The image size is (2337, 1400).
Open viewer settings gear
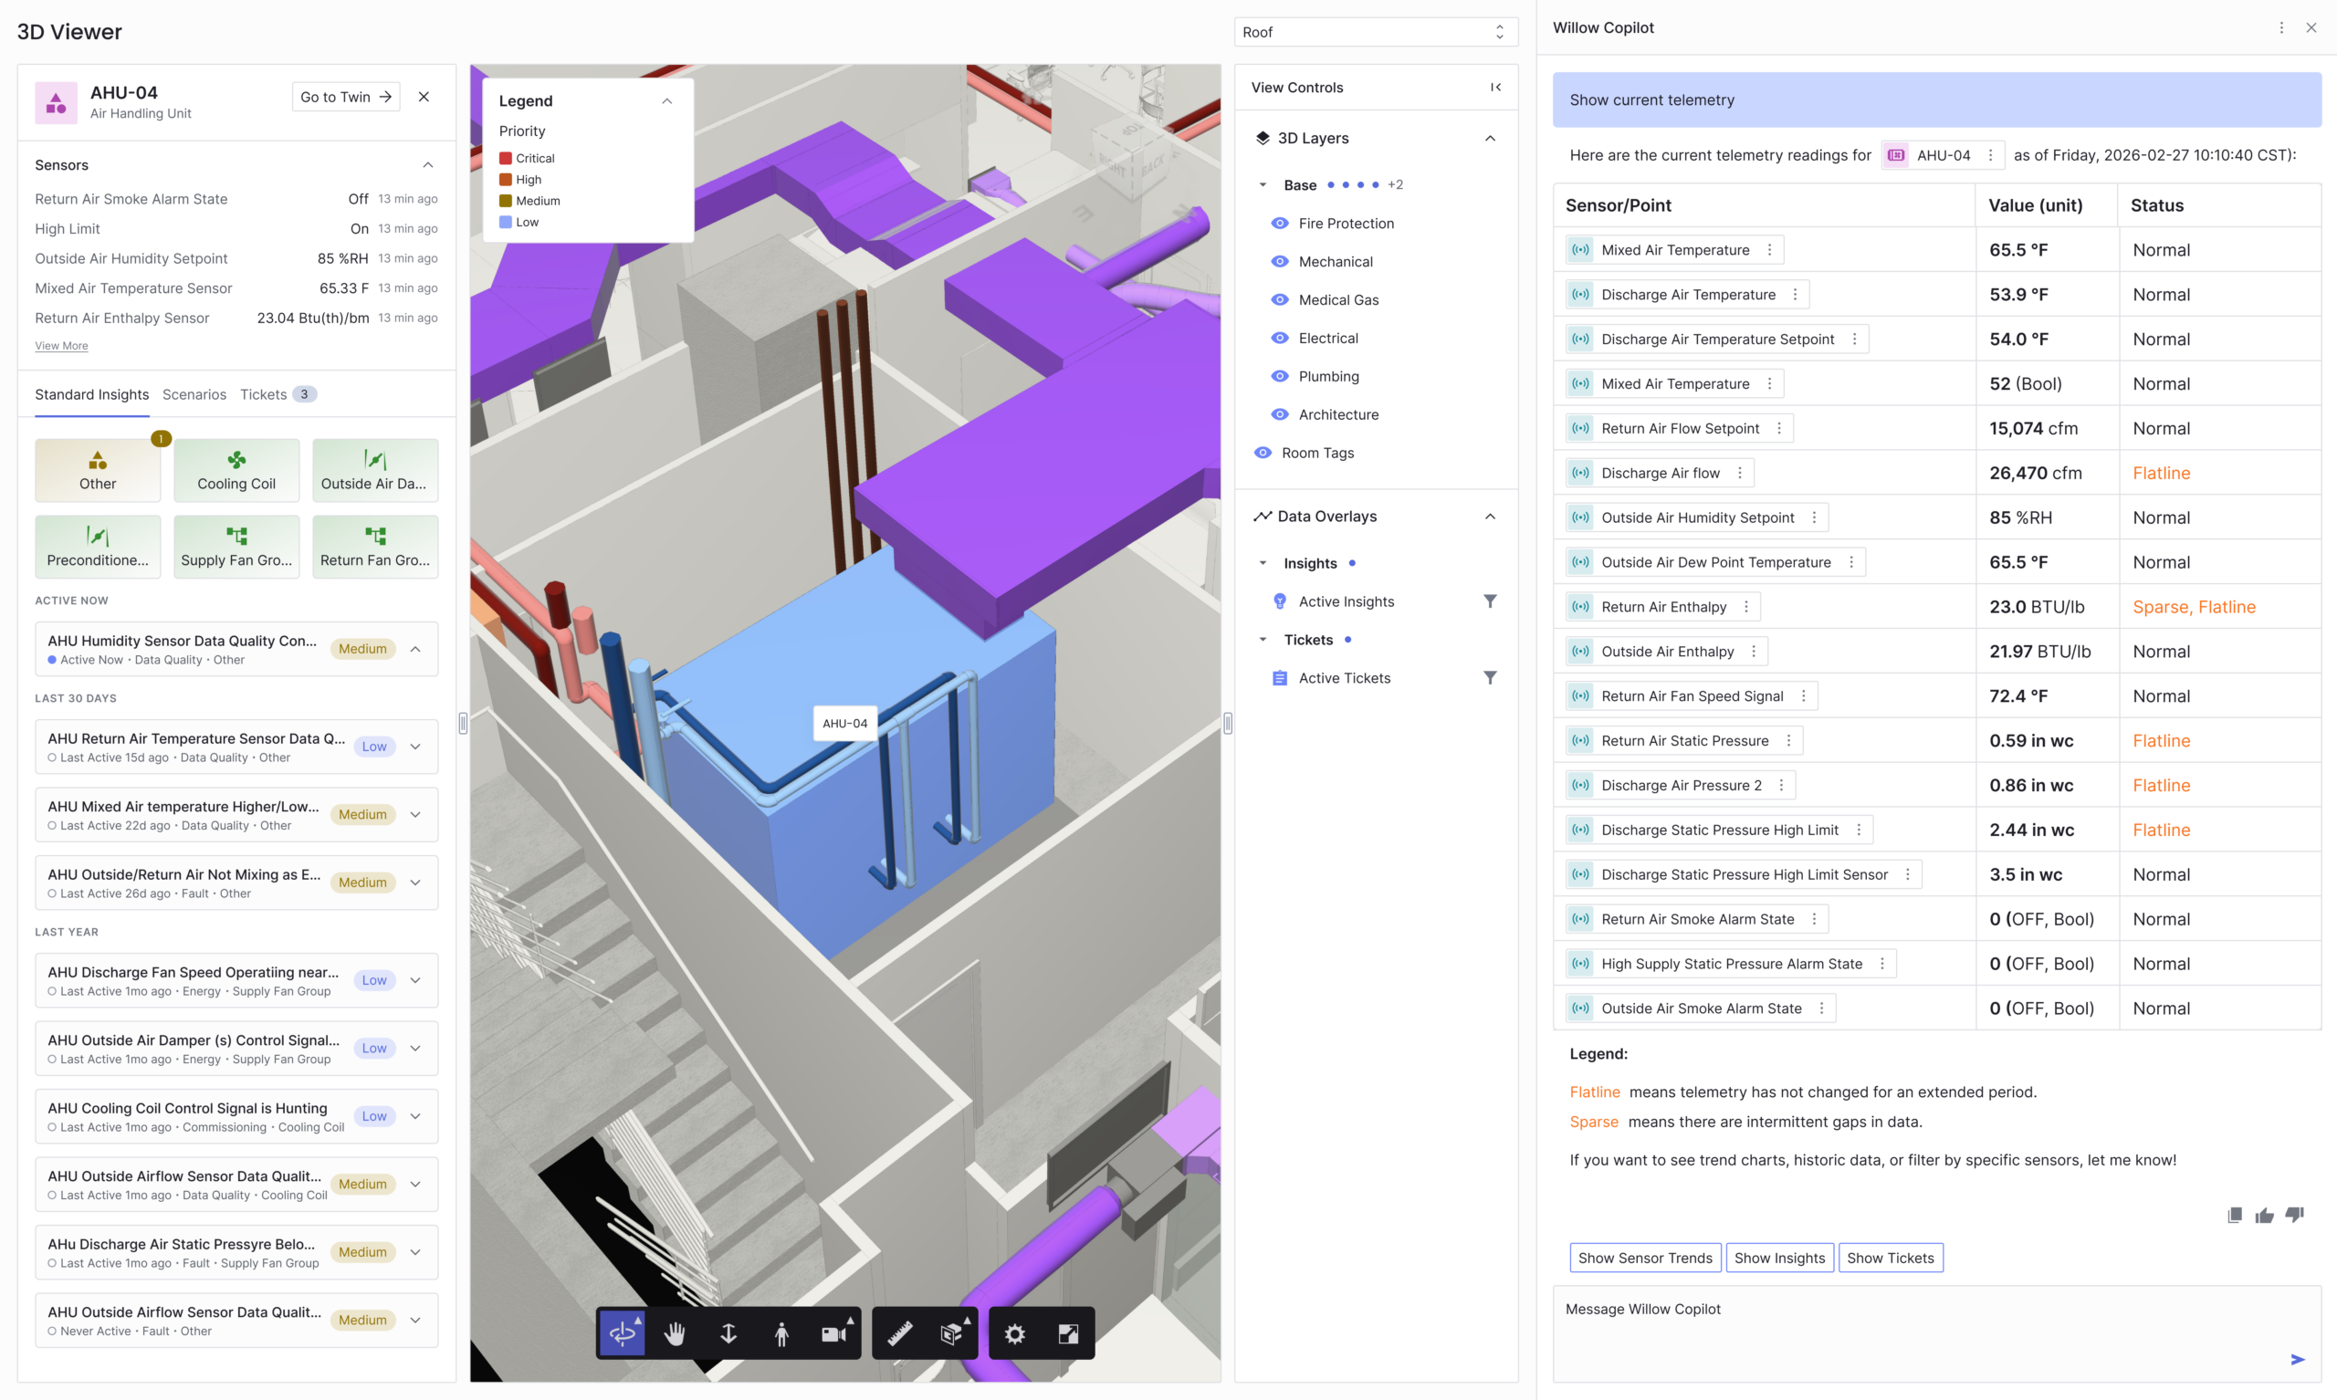point(1014,1333)
